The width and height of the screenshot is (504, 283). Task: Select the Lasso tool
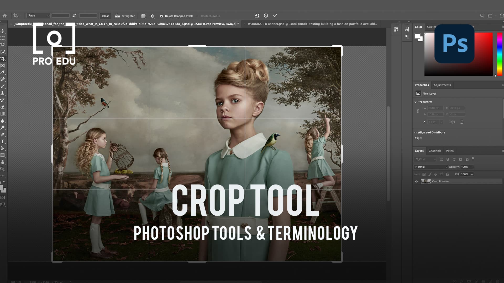(x=3, y=45)
